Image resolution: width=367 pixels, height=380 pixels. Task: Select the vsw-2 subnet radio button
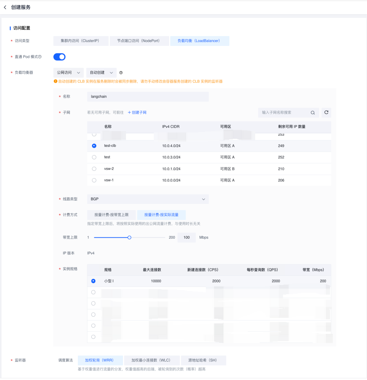[x=94, y=169]
